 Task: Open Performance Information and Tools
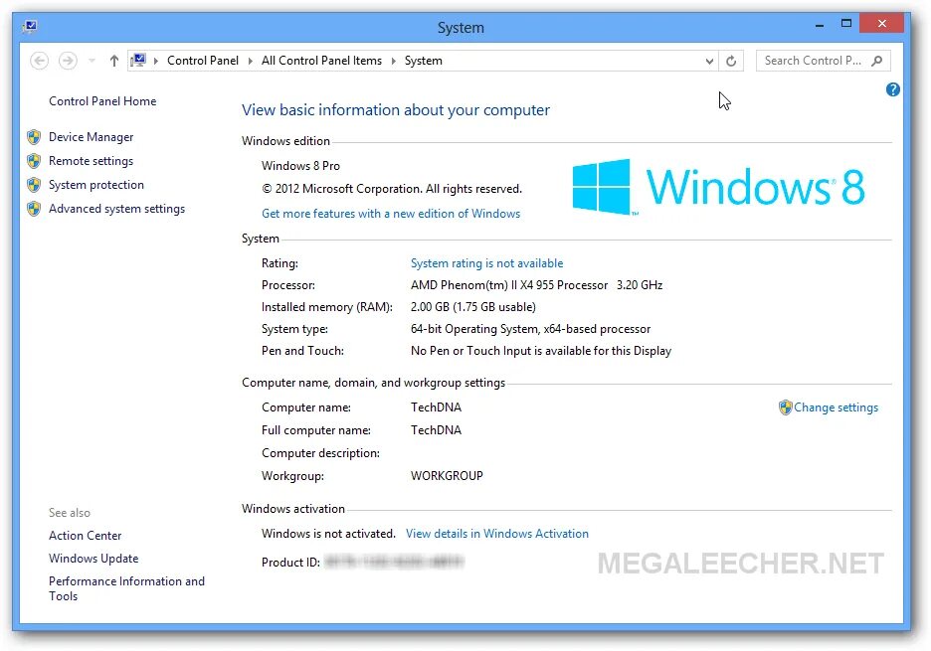click(126, 588)
